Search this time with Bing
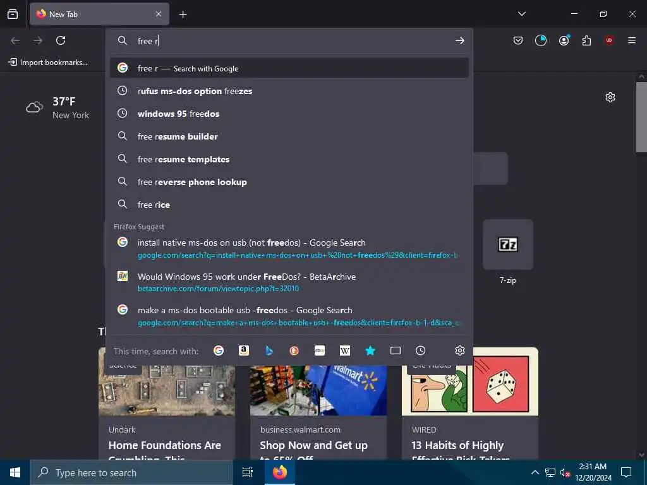Image resolution: width=647 pixels, height=485 pixels. 269,350
